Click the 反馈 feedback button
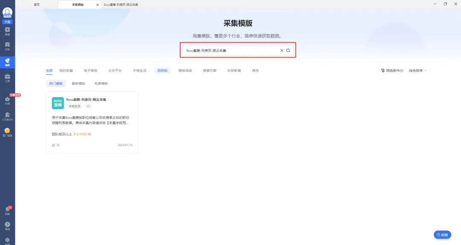461x245 pixels. 442,235
